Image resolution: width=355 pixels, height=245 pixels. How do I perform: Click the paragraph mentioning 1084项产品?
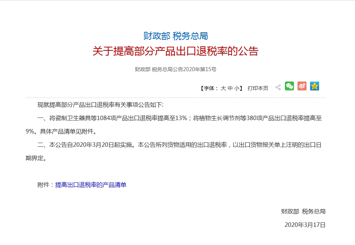pos(173,125)
